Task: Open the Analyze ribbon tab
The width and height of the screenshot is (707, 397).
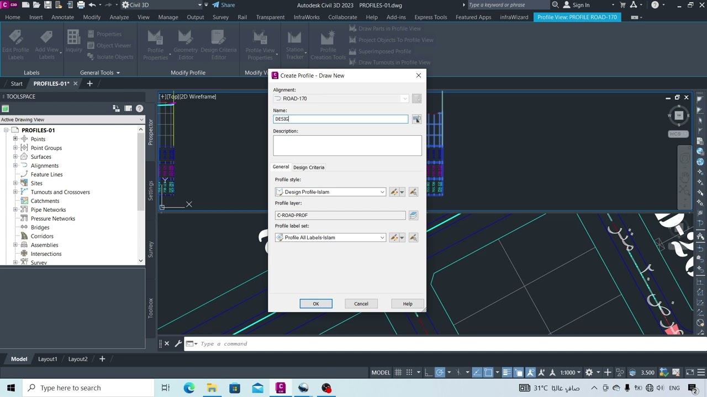Action: click(x=119, y=17)
